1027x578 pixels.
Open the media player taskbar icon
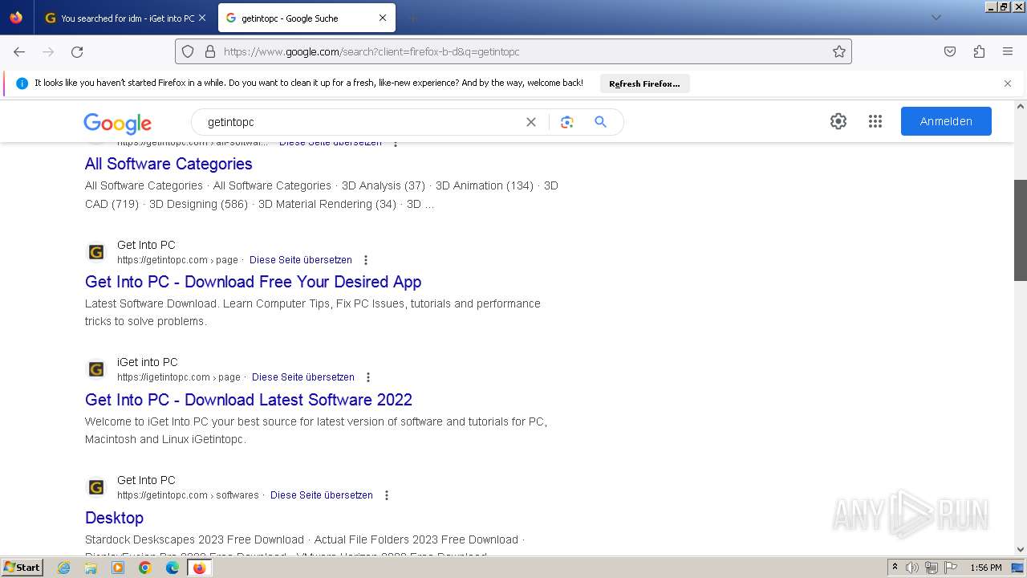118,568
